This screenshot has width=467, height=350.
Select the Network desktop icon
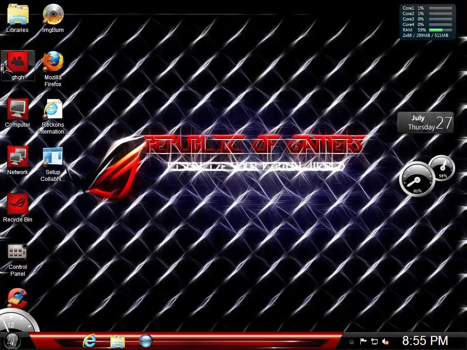point(18,160)
